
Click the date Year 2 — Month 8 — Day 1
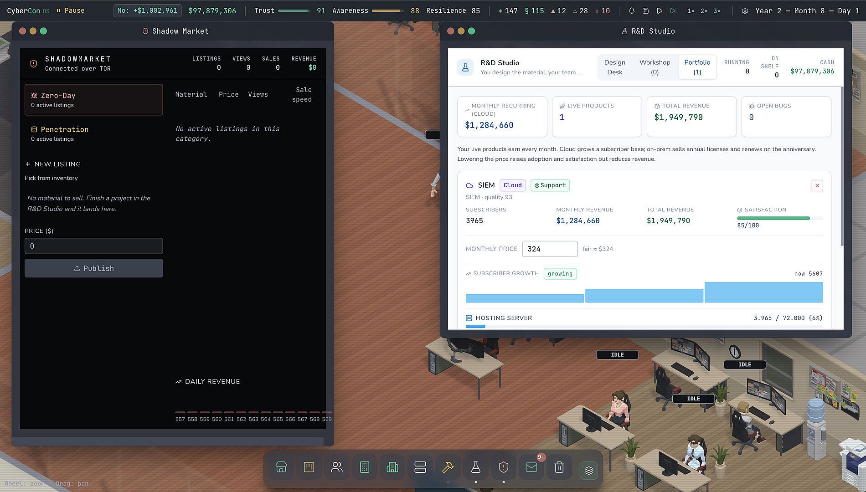pos(807,10)
